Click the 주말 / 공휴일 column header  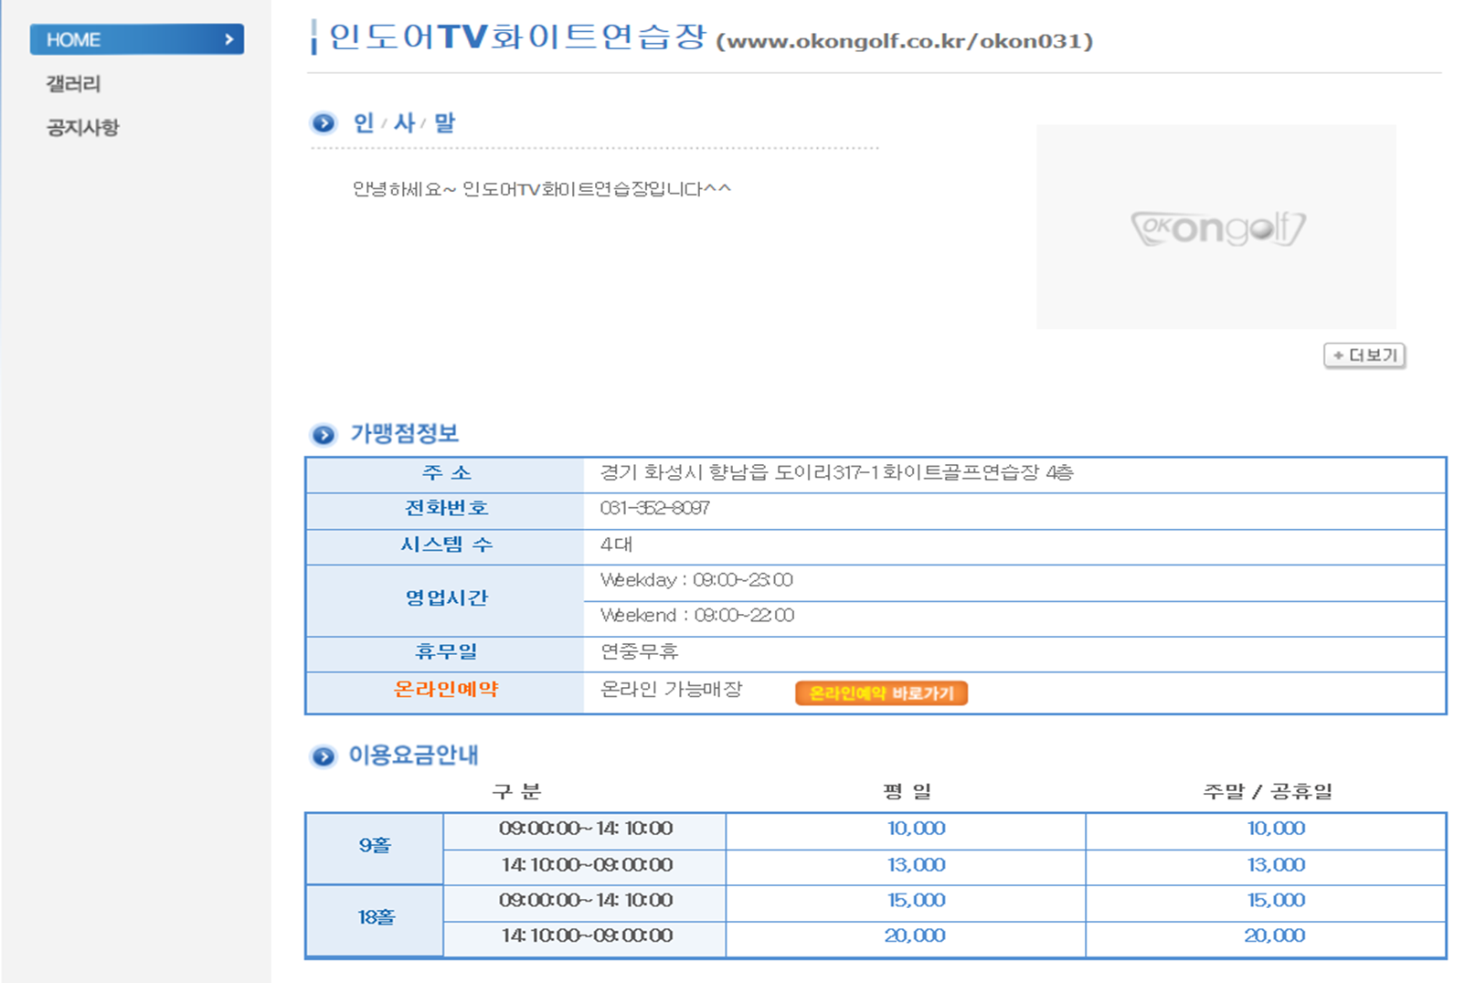[x=1267, y=791]
